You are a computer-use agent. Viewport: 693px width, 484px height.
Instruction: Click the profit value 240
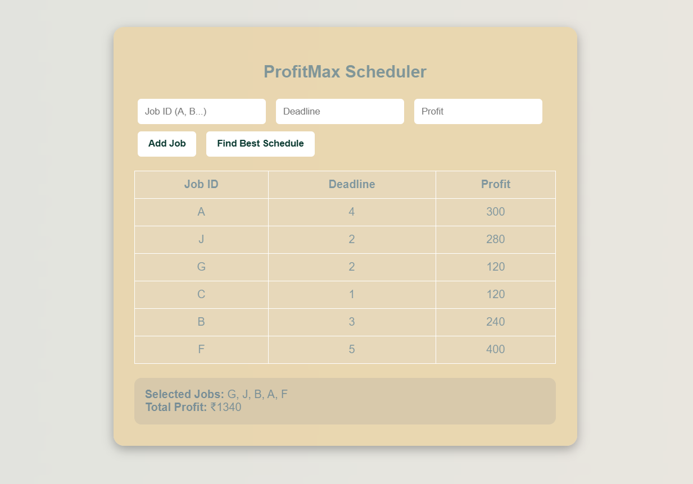495,322
